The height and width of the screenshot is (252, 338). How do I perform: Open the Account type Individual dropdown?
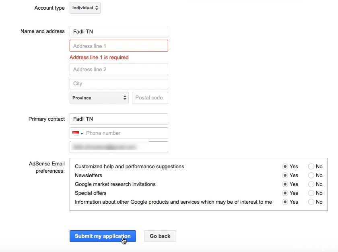click(x=85, y=8)
